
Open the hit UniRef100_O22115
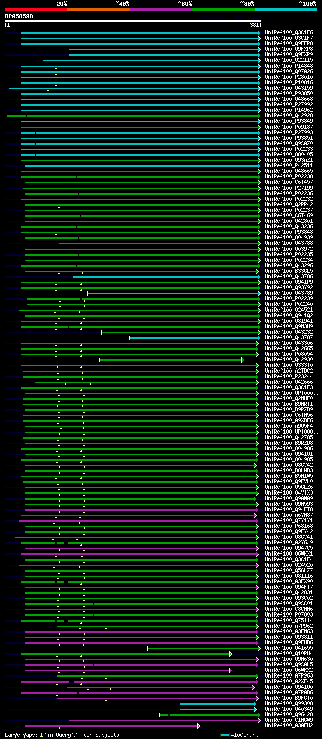click(289, 60)
